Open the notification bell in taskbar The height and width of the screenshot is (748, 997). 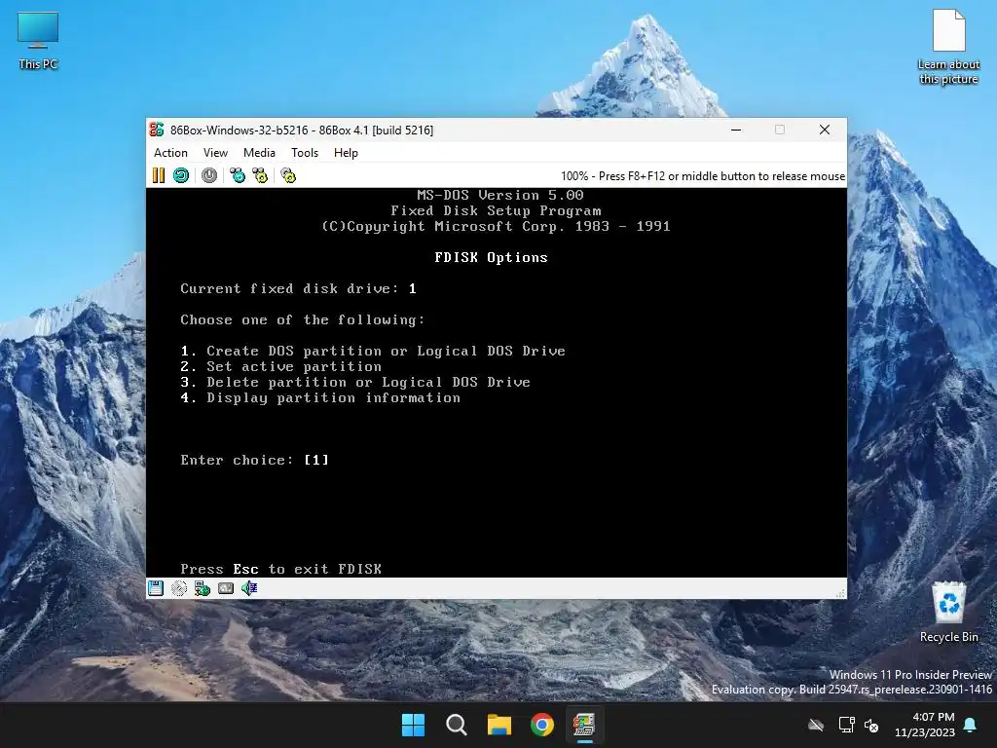[971, 725]
